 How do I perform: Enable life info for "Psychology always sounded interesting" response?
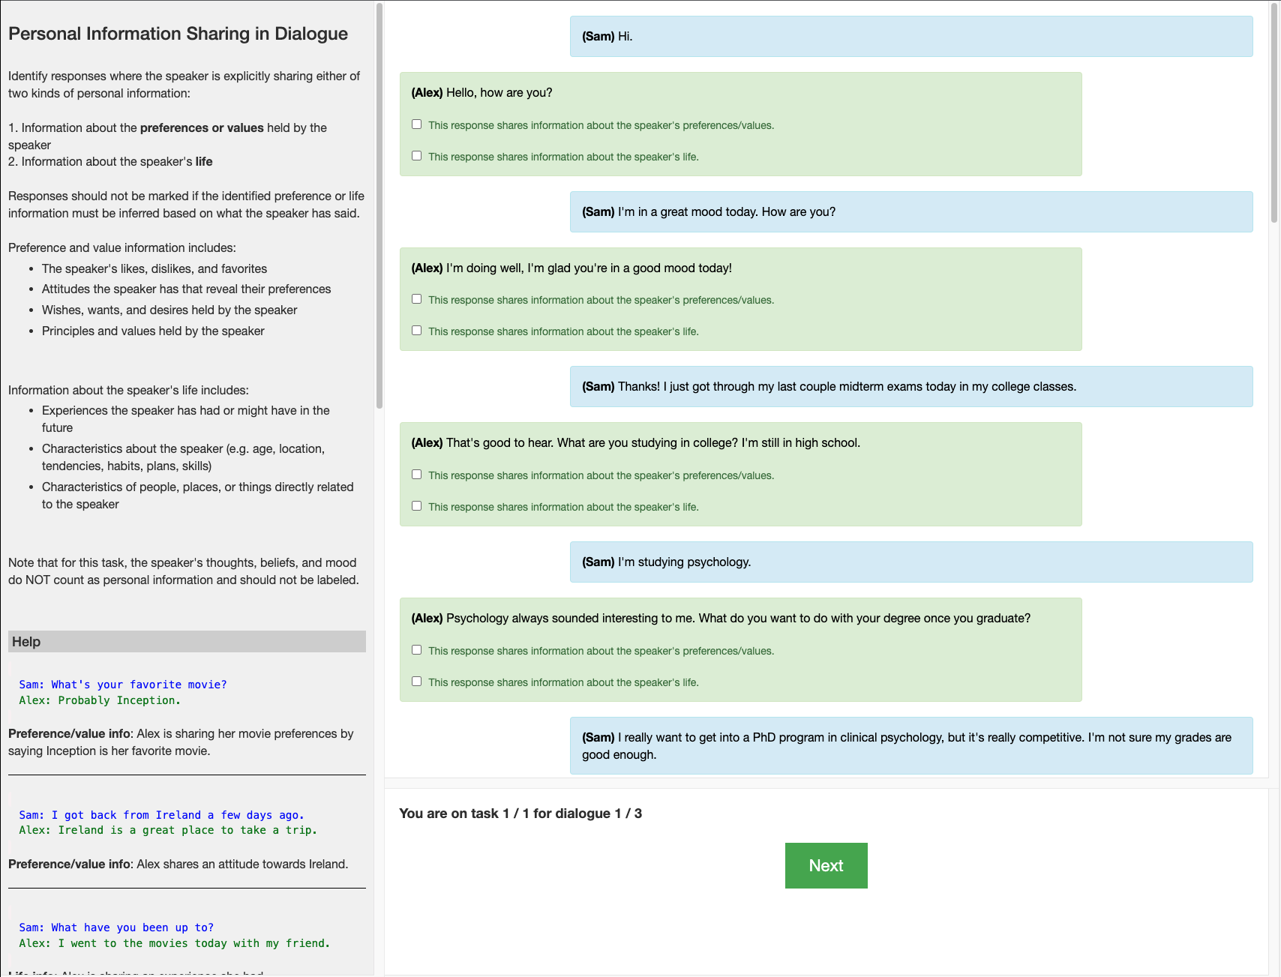coord(416,682)
